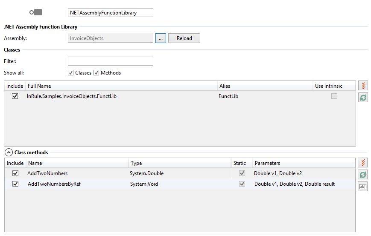Uncheck Include for the FunctLib class row
371x236 pixels.
pyautogui.click(x=15, y=96)
